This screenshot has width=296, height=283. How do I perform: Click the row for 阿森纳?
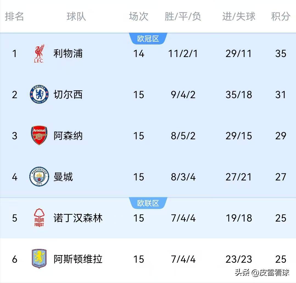(148, 136)
